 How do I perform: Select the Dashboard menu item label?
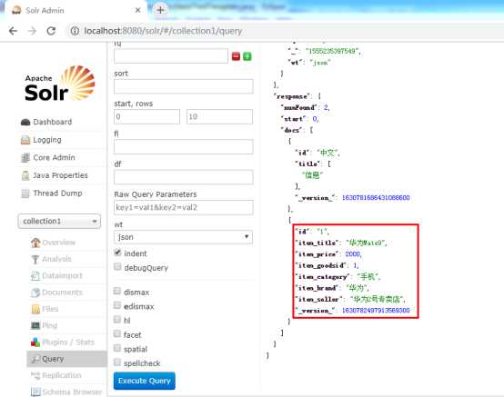point(53,122)
